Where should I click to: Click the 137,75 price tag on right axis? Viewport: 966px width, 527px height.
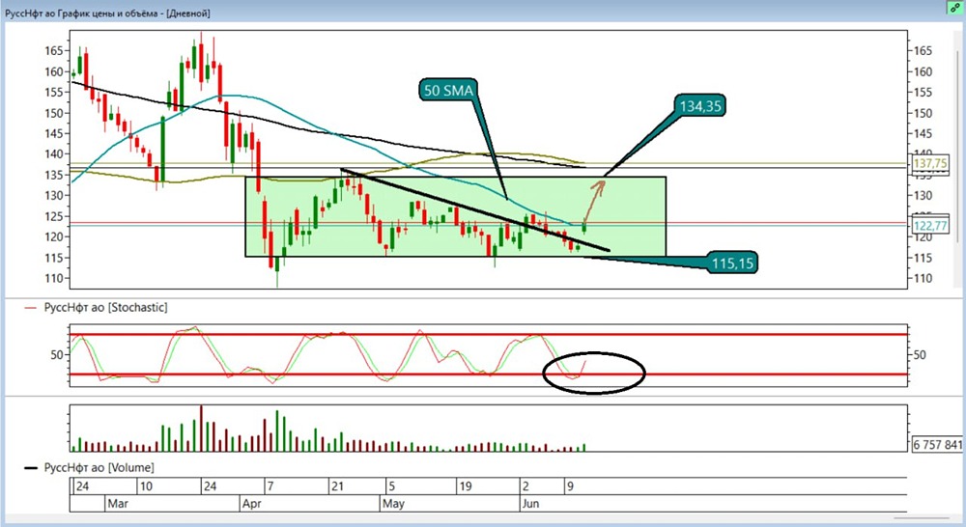[x=929, y=163]
